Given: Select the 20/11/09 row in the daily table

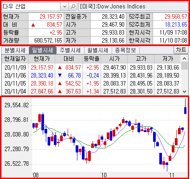Looking at the screenshot, I should 91,67.
